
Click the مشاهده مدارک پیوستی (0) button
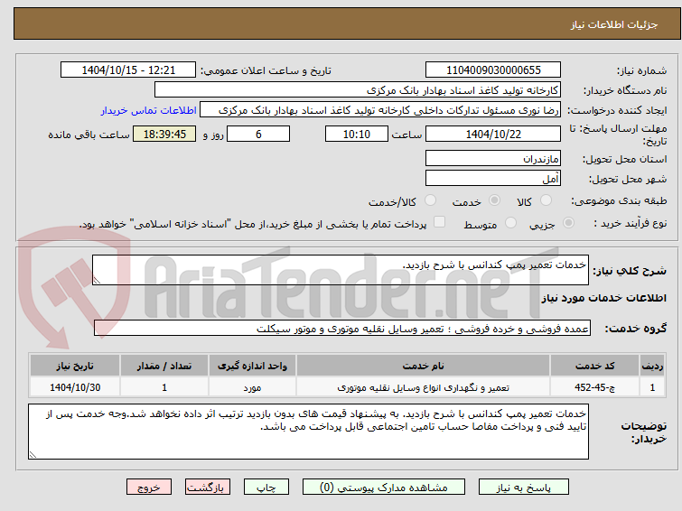tap(384, 488)
